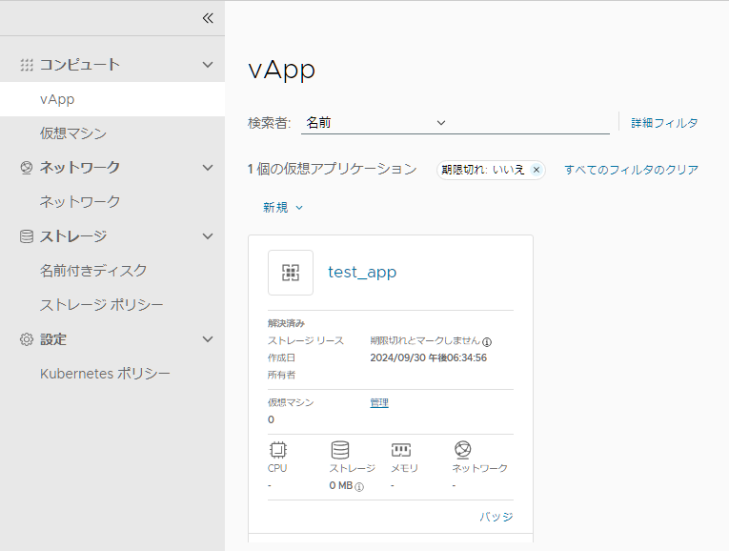
Task: Open the 新規 dropdown menu
Action: tap(283, 208)
